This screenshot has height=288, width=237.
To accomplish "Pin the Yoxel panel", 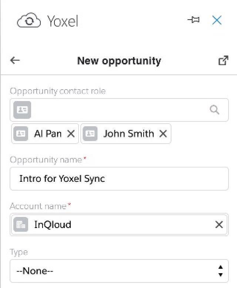I will 193,20.
